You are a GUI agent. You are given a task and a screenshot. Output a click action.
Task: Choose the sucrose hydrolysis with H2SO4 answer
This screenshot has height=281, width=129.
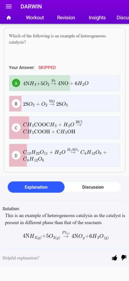pyautogui.click(x=65, y=155)
